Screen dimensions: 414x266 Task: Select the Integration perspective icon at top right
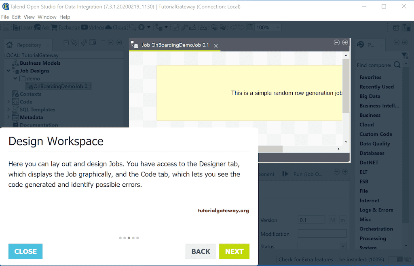tap(406, 27)
